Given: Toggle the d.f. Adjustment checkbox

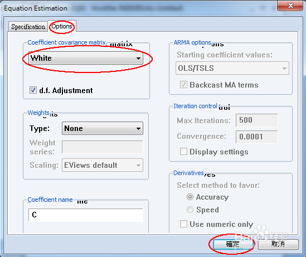Looking at the screenshot, I should click(x=33, y=90).
